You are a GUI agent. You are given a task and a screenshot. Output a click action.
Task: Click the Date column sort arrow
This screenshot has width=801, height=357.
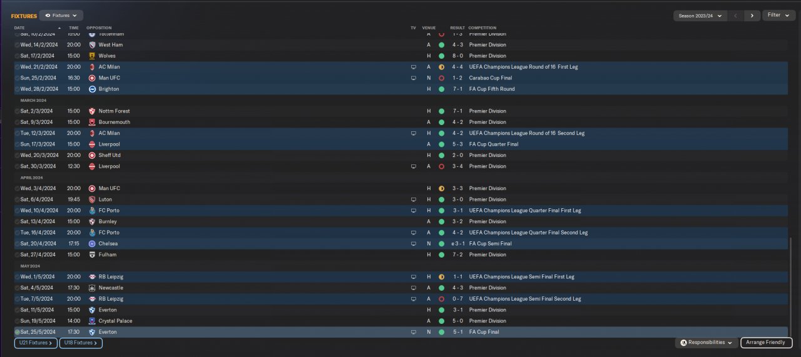coord(60,28)
